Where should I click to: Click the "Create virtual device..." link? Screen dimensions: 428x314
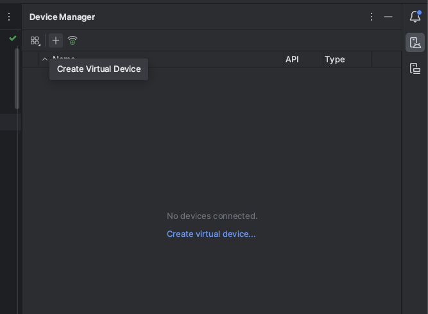[211, 234]
